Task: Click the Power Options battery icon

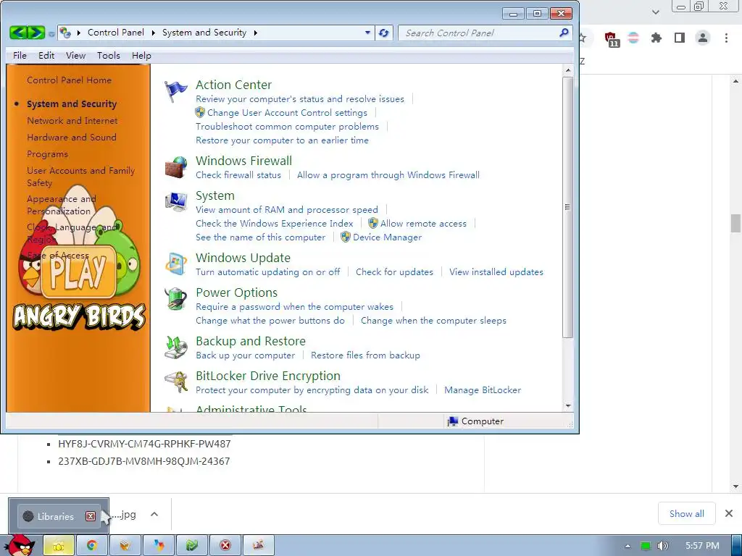Action: click(175, 299)
